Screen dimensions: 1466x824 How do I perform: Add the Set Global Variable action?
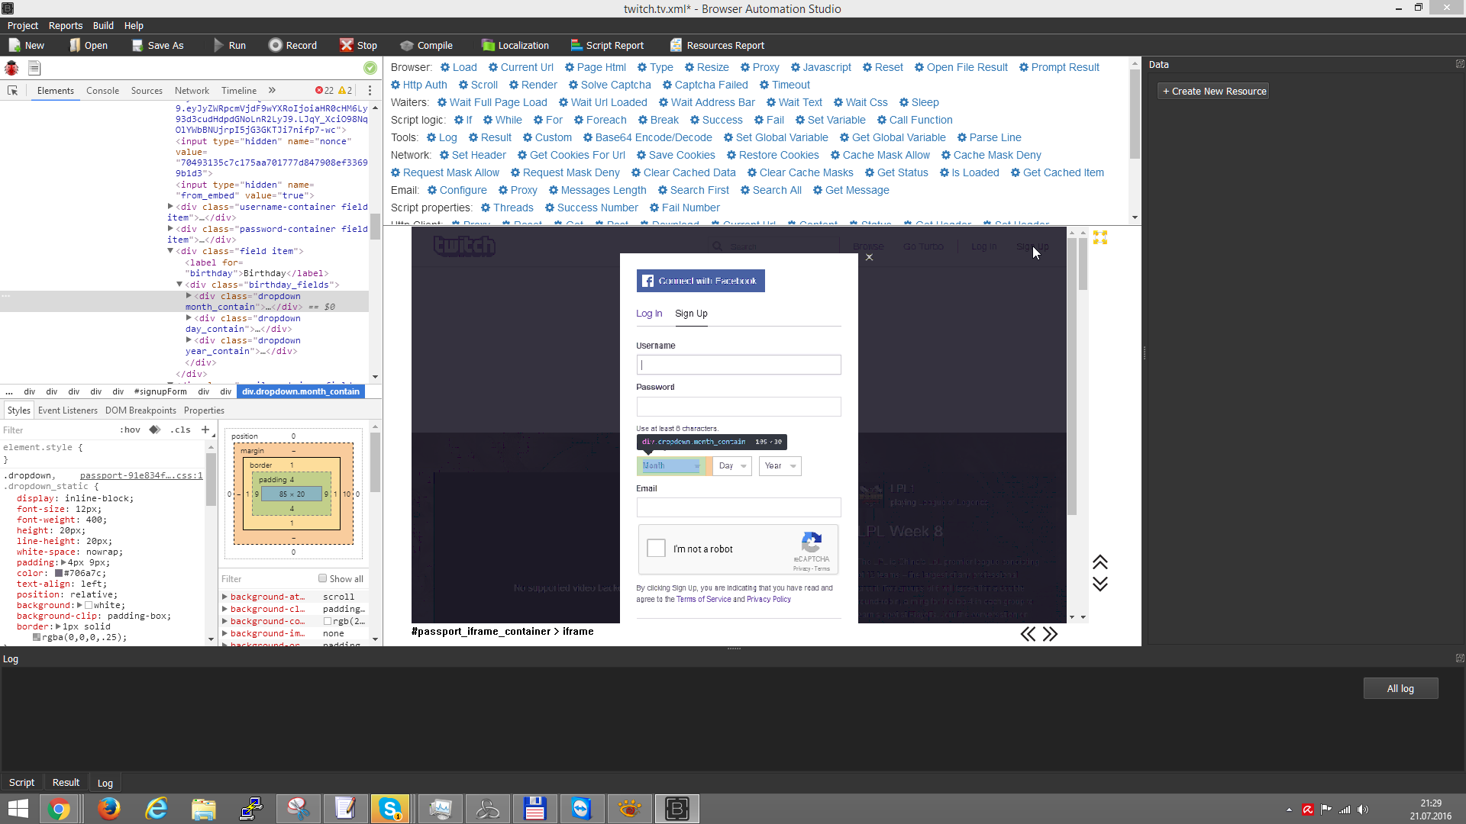tap(776, 137)
